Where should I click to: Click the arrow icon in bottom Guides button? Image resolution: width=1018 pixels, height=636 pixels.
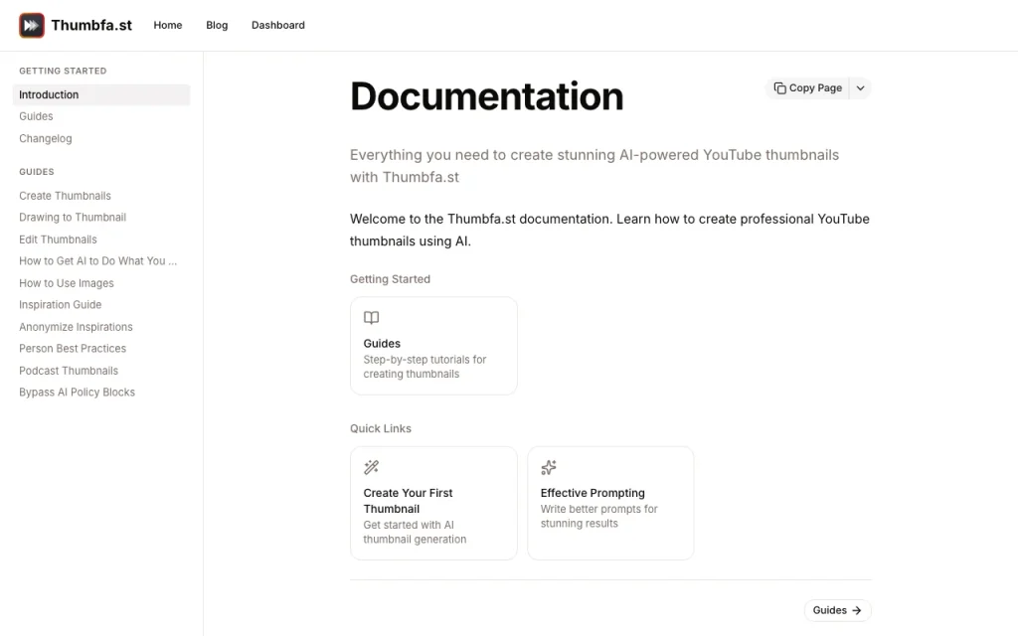857,610
